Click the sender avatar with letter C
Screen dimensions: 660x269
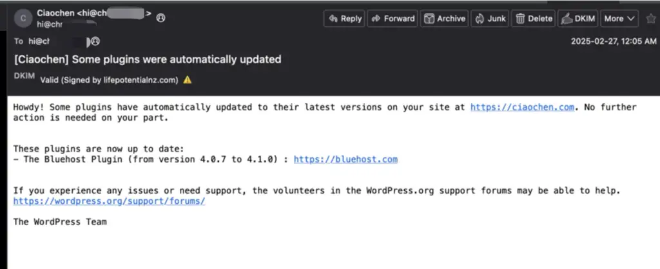point(23,19)
